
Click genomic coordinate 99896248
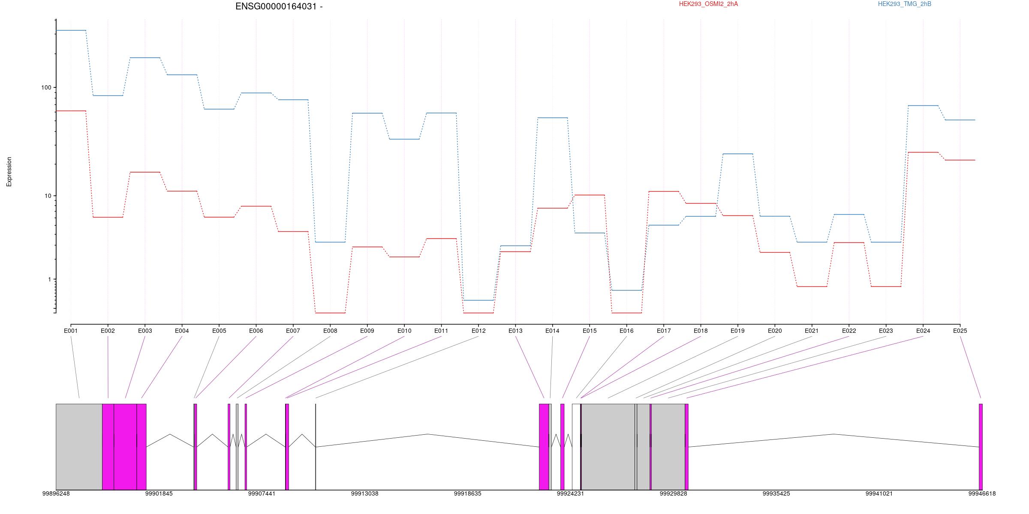pyautogui.click(x=56, y=493)
